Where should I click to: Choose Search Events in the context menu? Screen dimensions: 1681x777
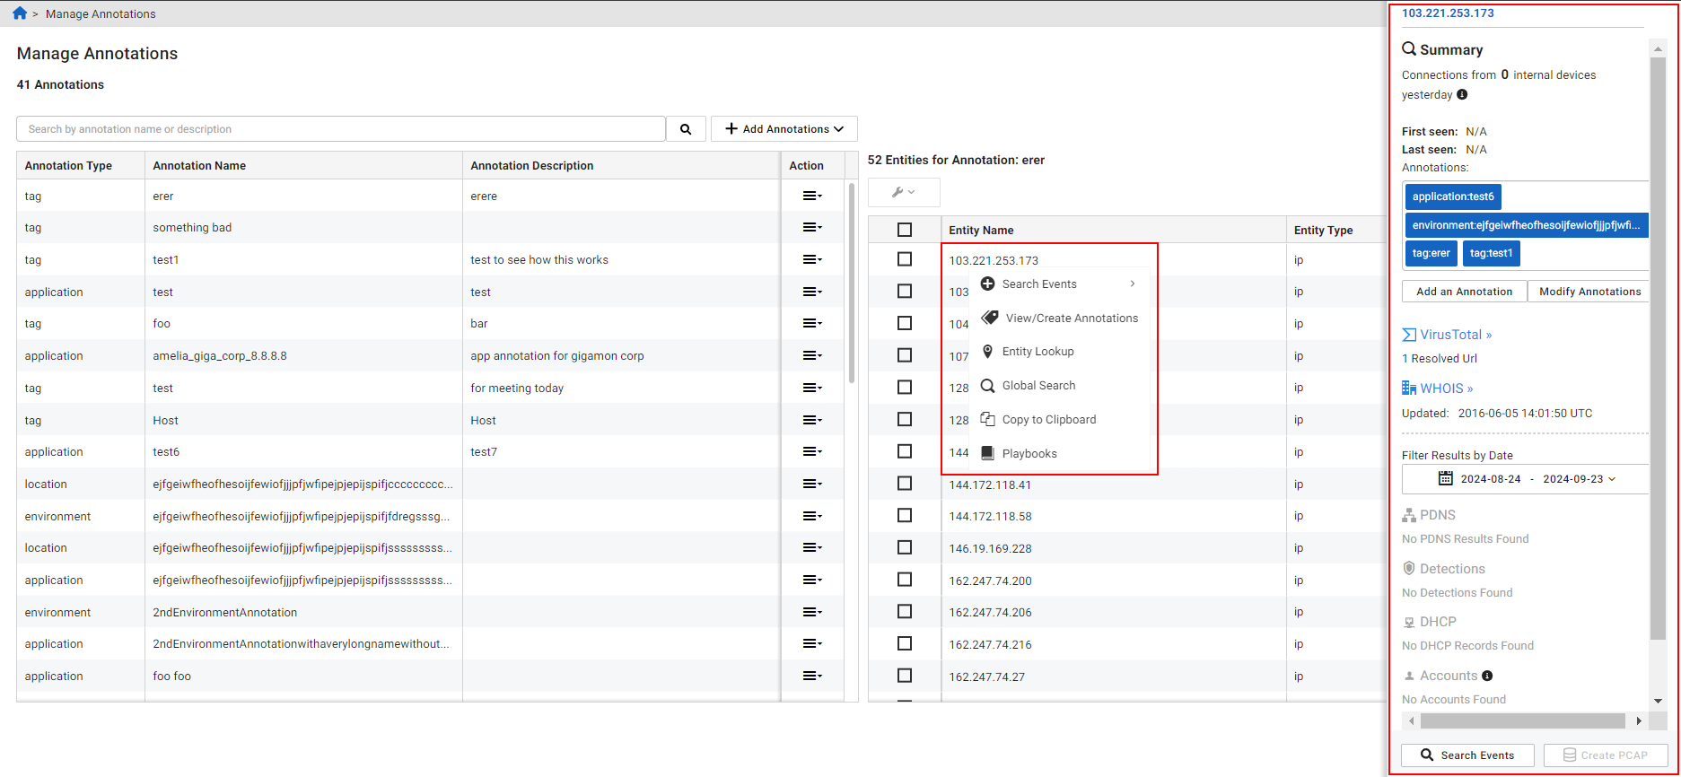tap(1059, 284)
